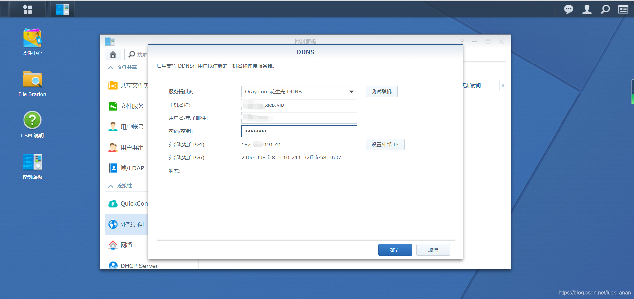The image size is (634, 299).
Task: Open the DSM 说明 help icon
Action: coord(32,125)
